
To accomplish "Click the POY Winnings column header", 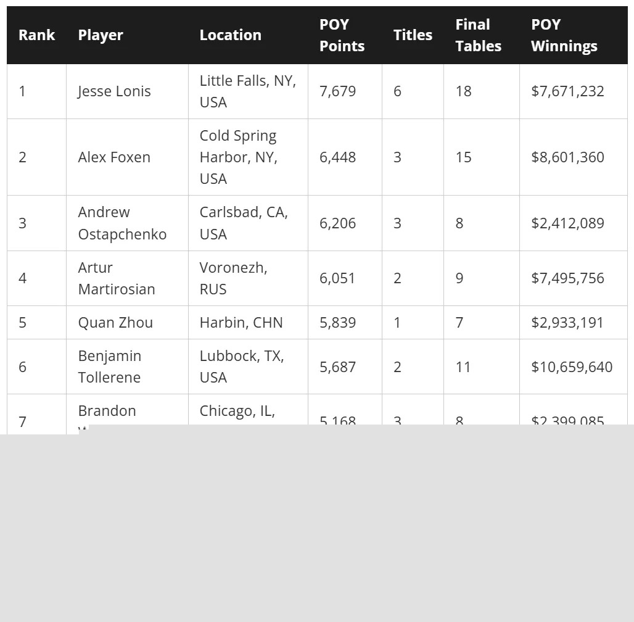I will click(564, 35).
